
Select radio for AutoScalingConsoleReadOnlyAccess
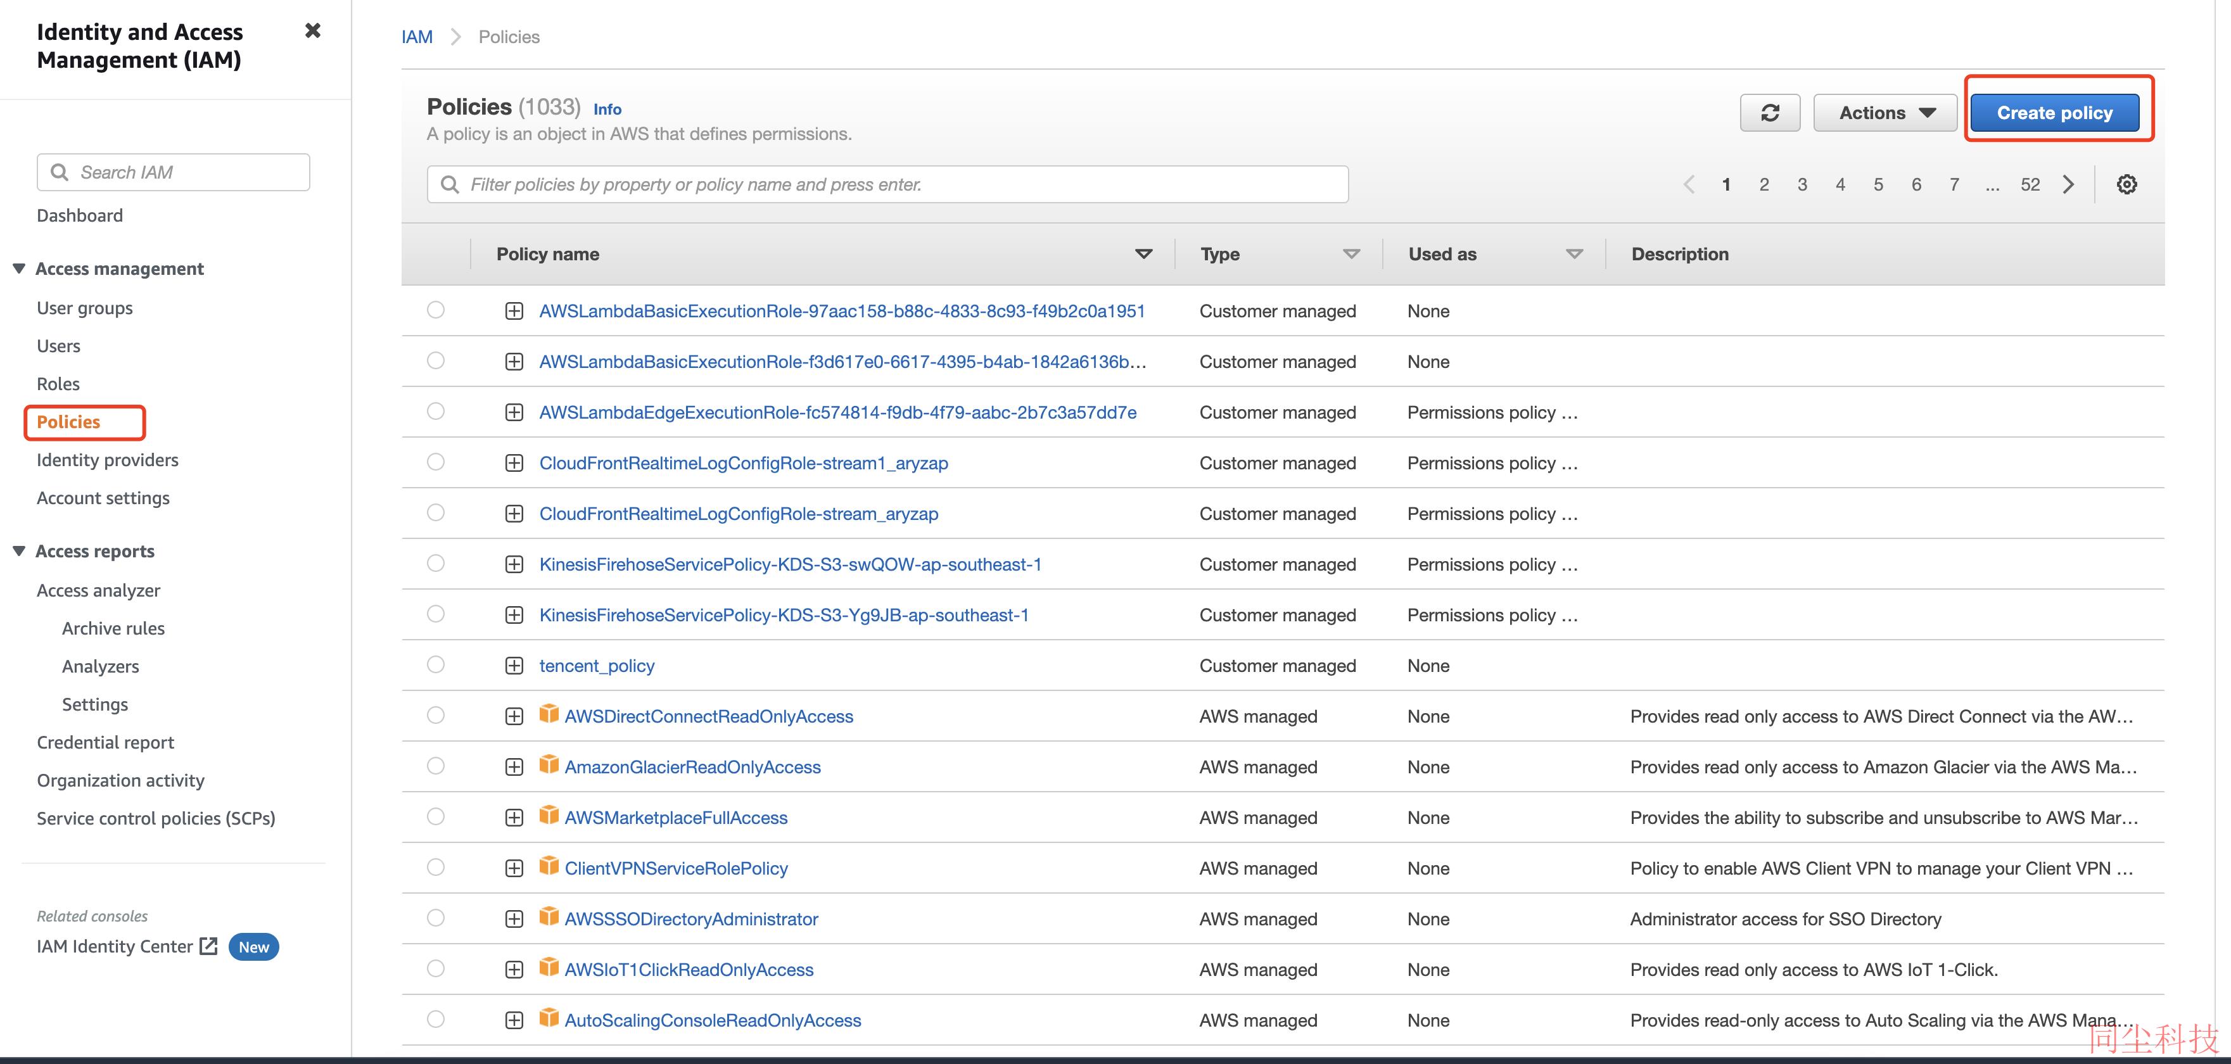point(436,1019)
